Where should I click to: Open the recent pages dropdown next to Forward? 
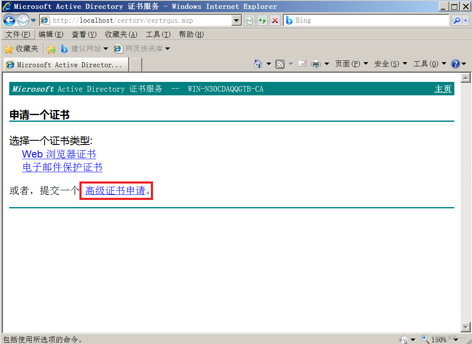click(x=33, y=21)
